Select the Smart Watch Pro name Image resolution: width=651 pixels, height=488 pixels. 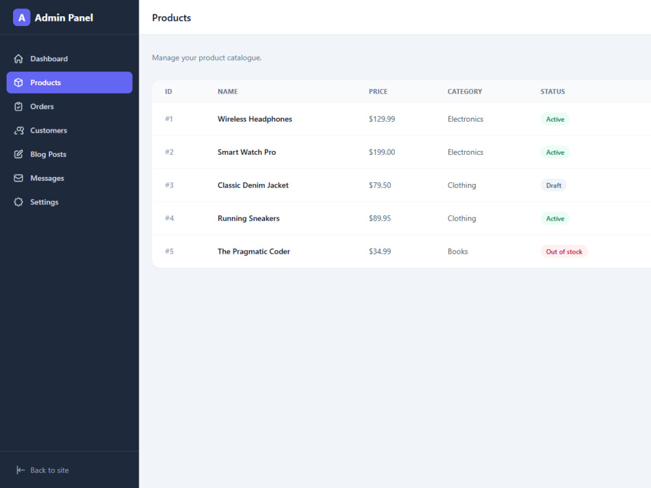pyautogui.click(x=247, y=152)
